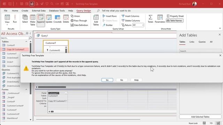223x125 pixels.
Task: Open the query Parameters dialog
Action: [x=160, y=19]
